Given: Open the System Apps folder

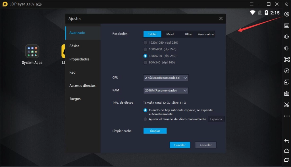Looking at the screenshot, I should pos(32,54).
